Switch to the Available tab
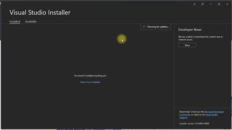 coord(30,22)
